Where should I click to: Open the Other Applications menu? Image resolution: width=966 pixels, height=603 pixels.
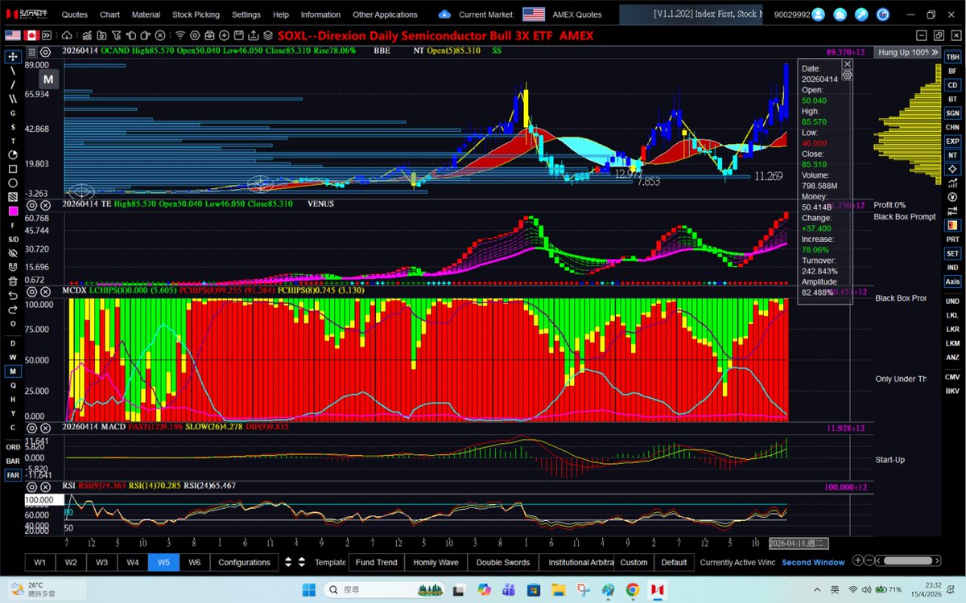pos(385,14)
